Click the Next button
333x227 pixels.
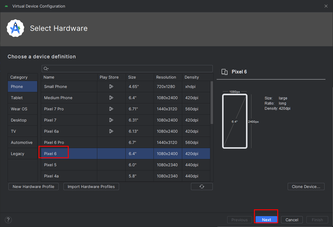[266, 220]
